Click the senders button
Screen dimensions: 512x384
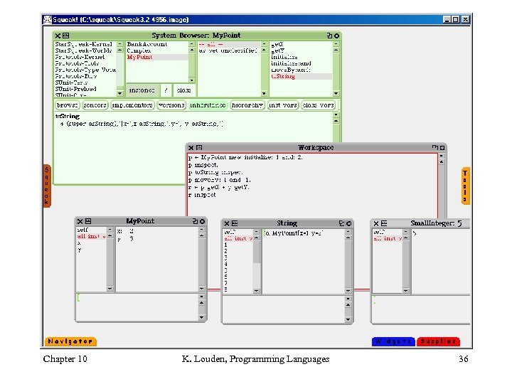(95, 105)
